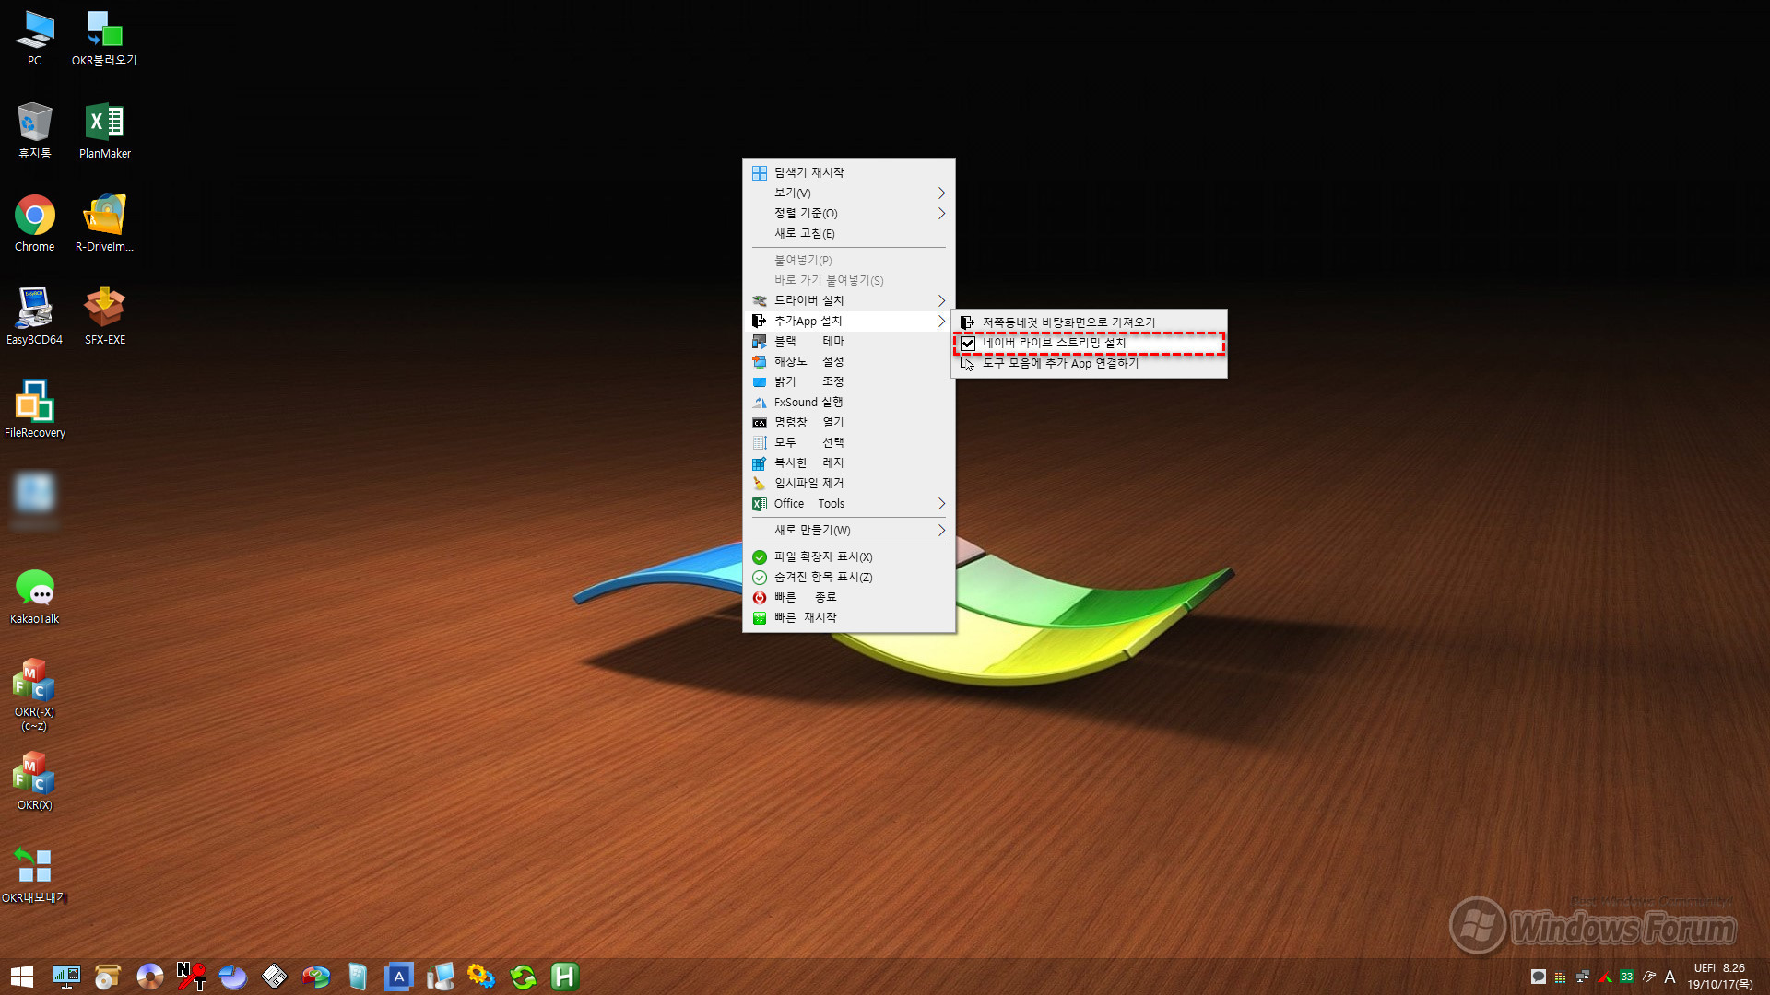This screenshot has height=995, width=1770.
Task: Open the floppy disk taskbar icon
Action: [x=274, y=977]
